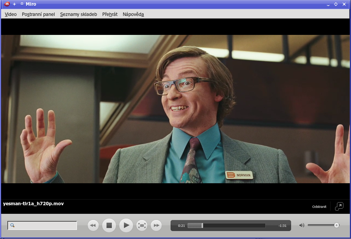Click the Miro app icon in title bar
This screenshot has height=239, width=351.
[7, 4]
